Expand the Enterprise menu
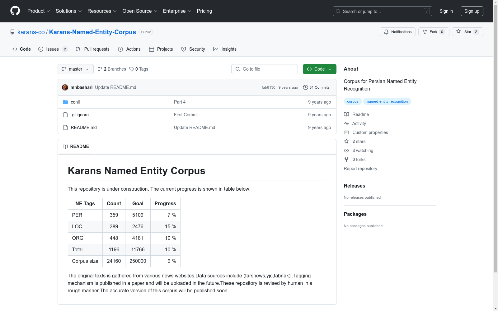 point(177,11)
